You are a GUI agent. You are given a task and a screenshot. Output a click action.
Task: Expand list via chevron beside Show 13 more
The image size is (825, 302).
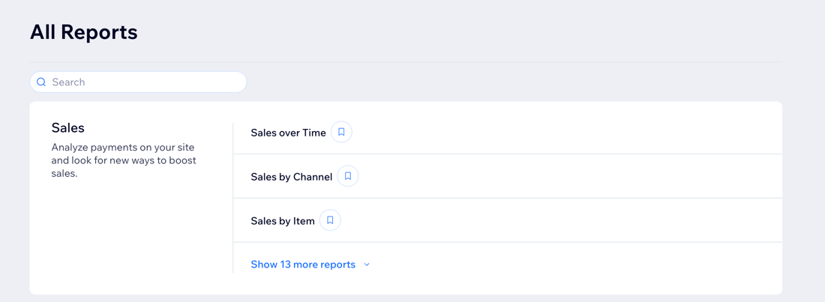coord(367,265)
